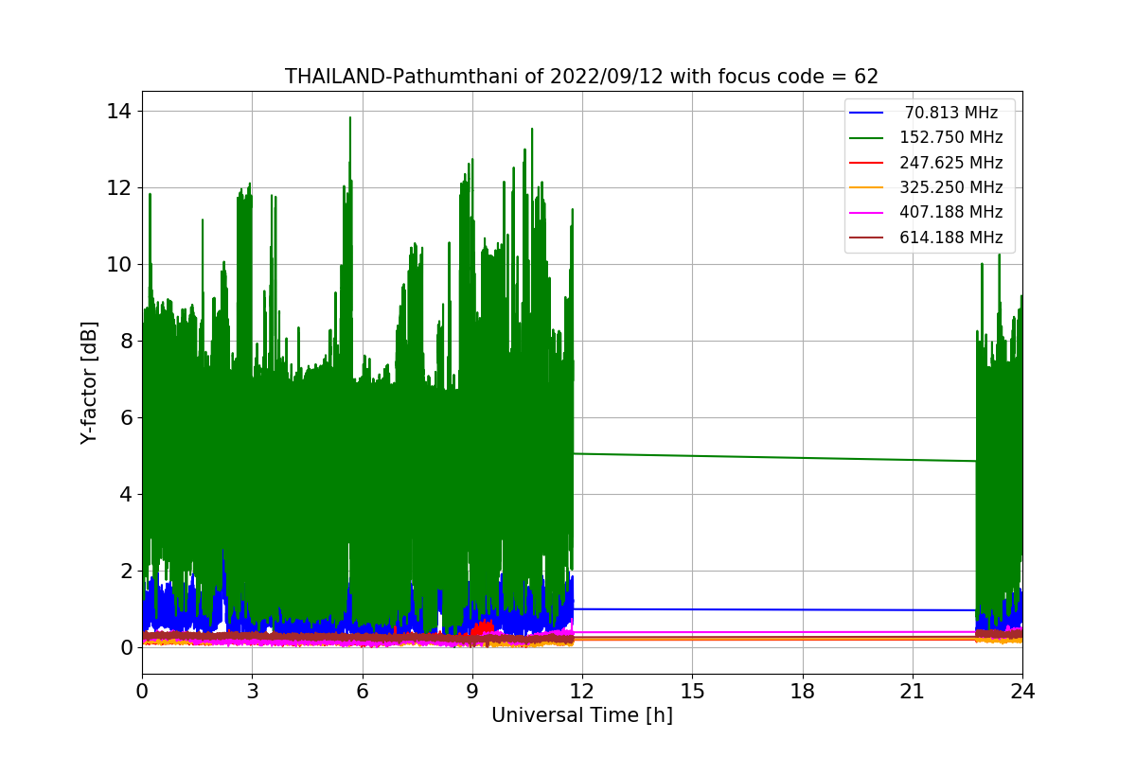Click the x-axis tick label 6
1136x757 pixels.
[362, 692]
